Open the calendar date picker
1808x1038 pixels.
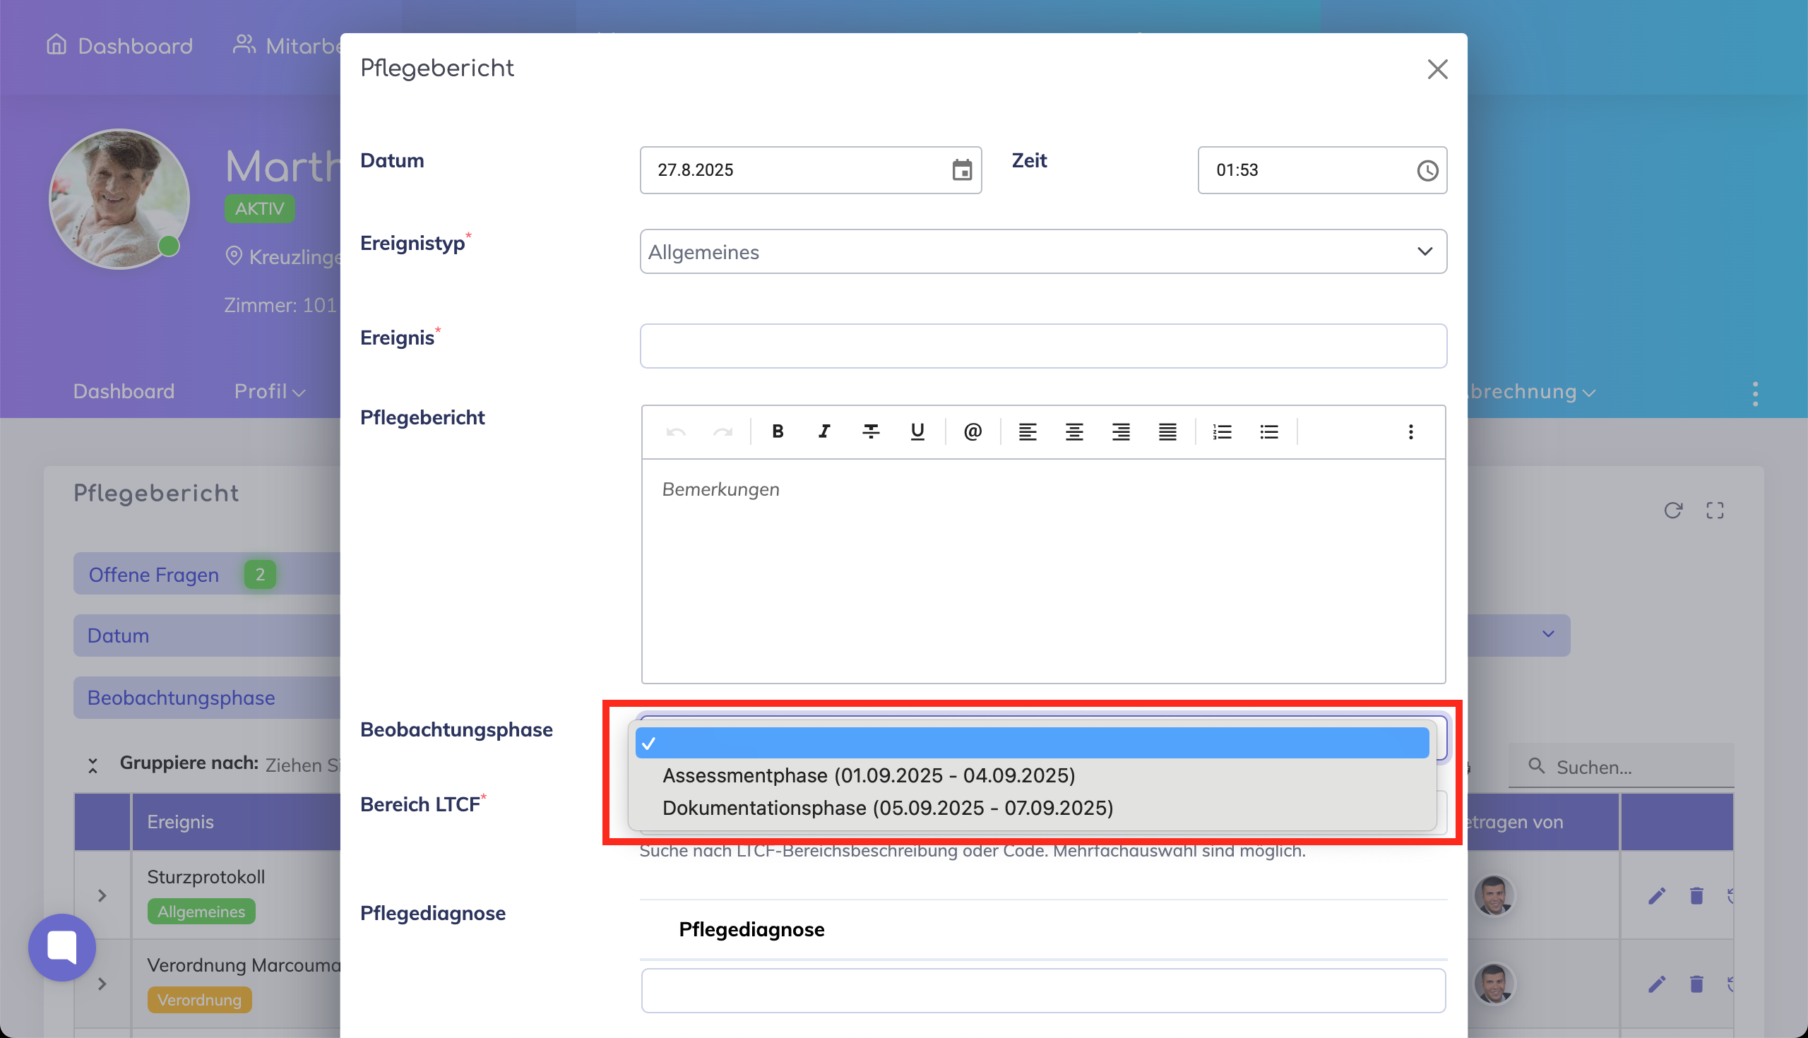tap(962, 170)
